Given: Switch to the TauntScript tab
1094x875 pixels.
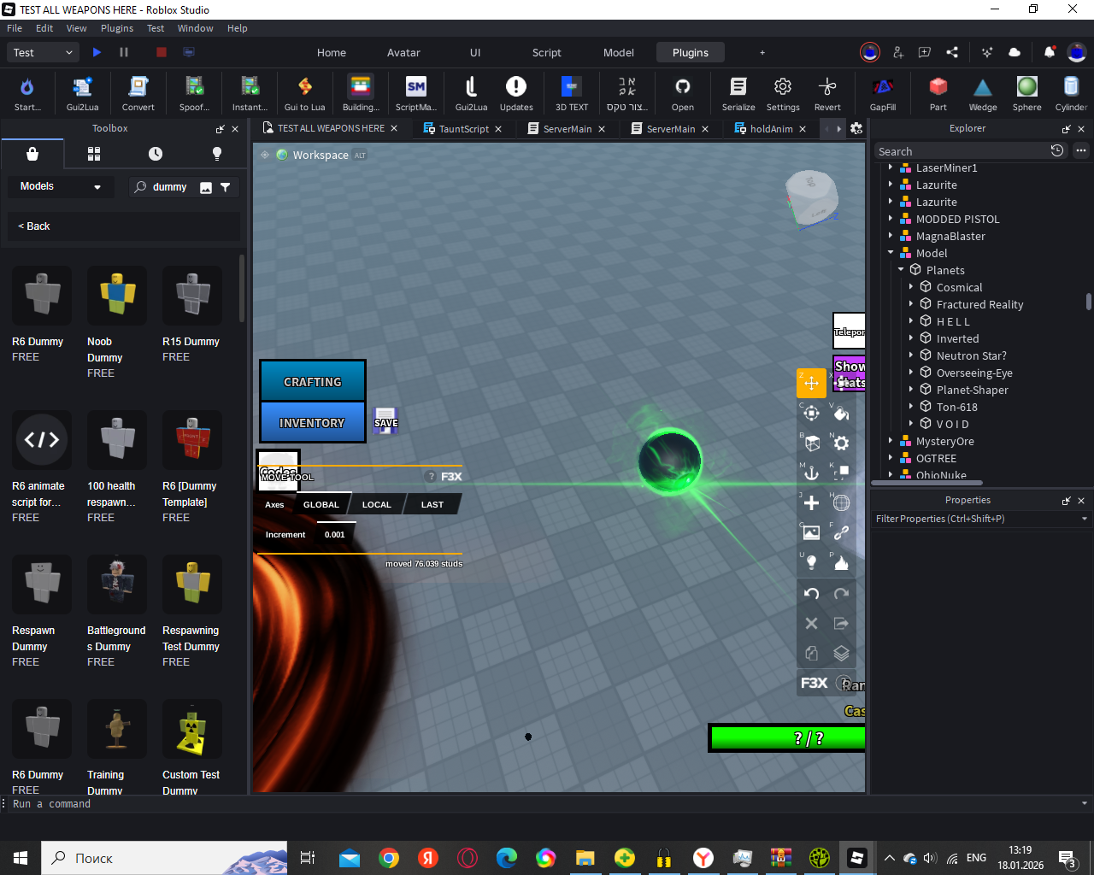Looking at the screenshot, I should 463,129.
